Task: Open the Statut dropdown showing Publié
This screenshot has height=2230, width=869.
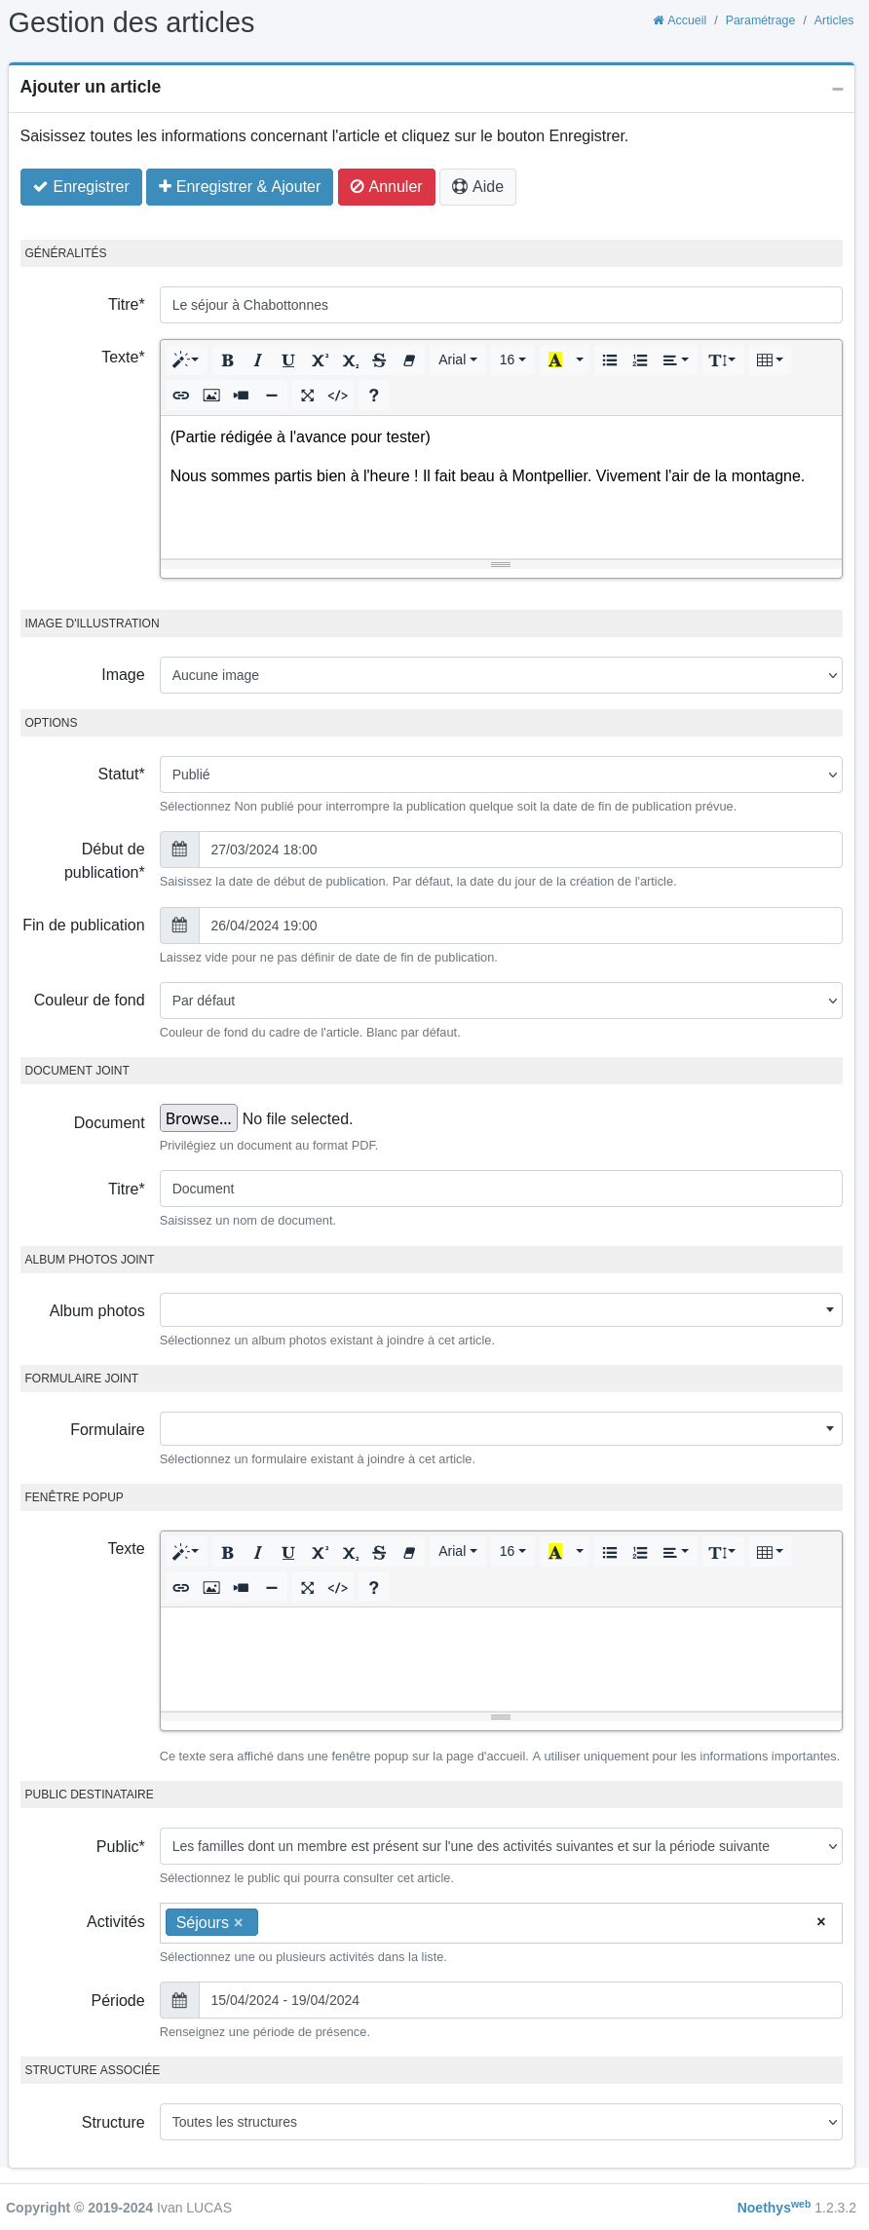Action: [x=501, y=775]
